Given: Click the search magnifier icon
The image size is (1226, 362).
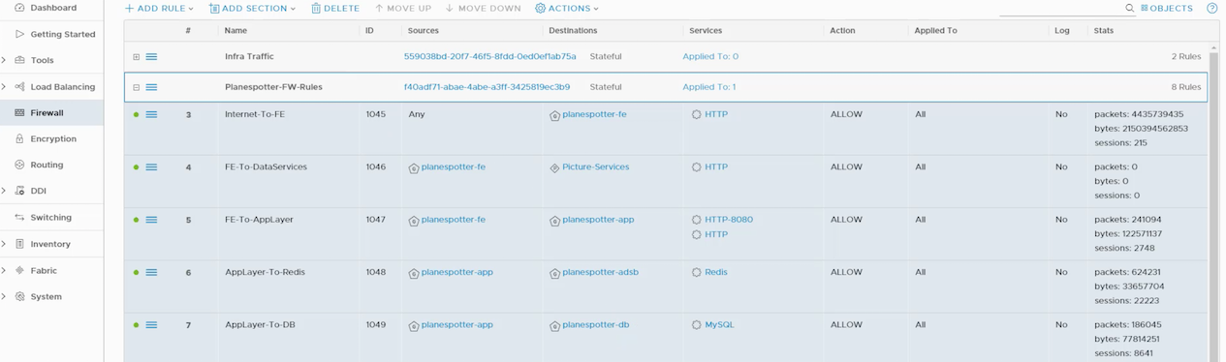Looking at the screenshot, I should pyautogui.click(x=1129, y=8).
